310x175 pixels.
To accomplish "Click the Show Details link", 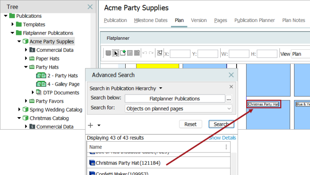I will click(x=222, y=138).
